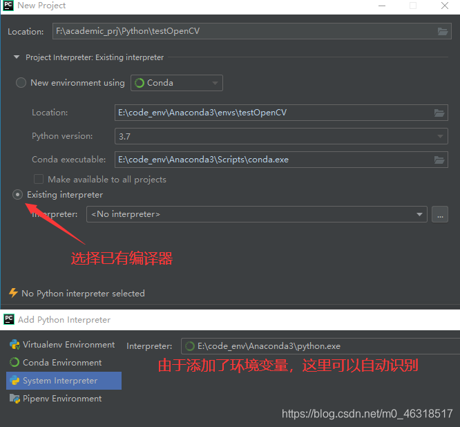Click the Conda Environment ring icon in sidebar
The image size is (460, 427).
[15, 363]
